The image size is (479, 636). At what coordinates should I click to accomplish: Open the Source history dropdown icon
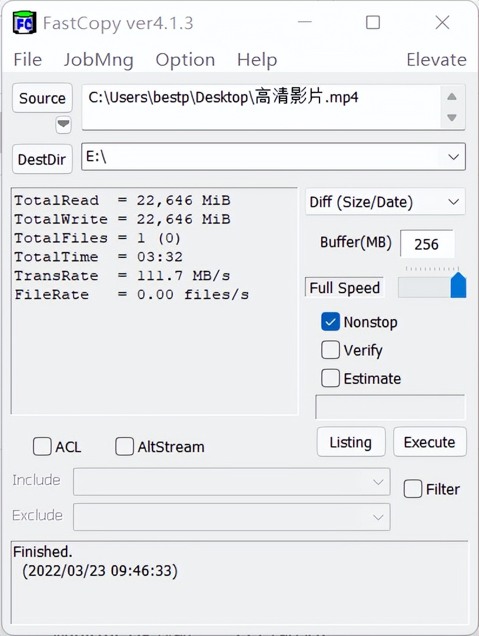point(63,125)
